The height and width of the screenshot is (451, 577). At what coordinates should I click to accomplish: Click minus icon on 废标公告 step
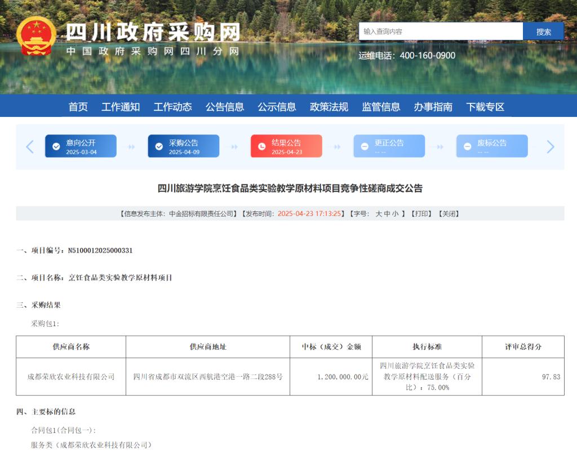[467, 147]
